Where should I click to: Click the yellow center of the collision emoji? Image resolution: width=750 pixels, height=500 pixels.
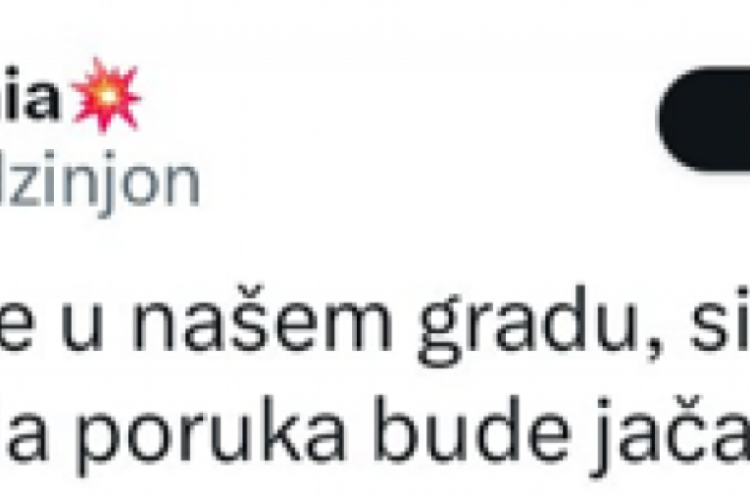[108, 95]
